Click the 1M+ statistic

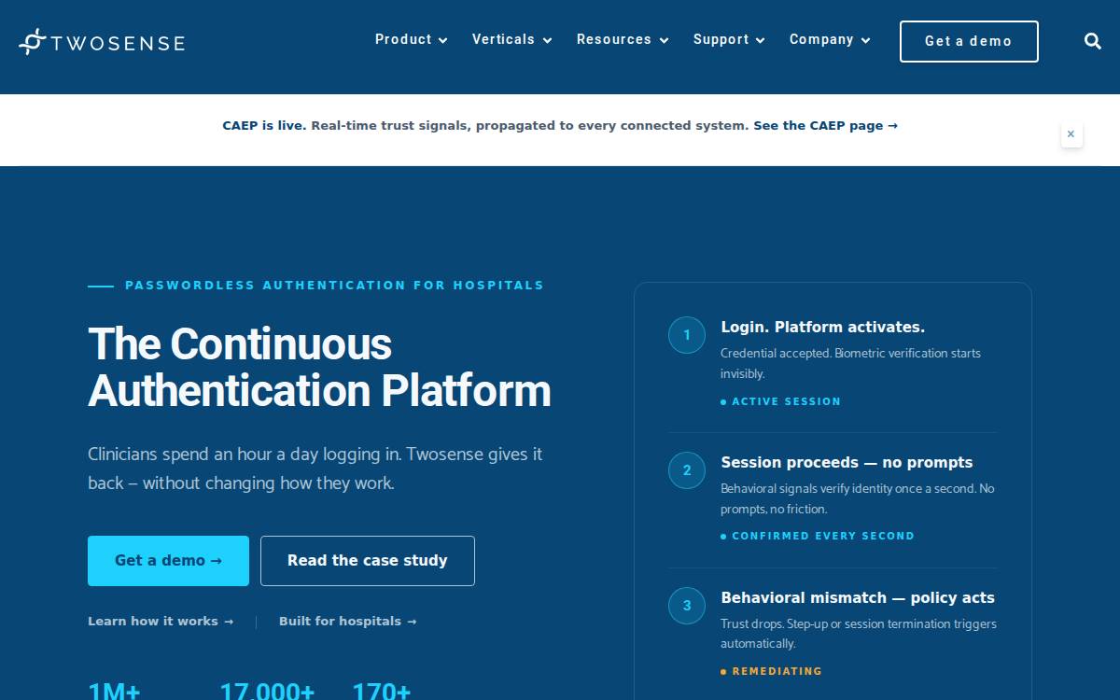pos(114,691)
